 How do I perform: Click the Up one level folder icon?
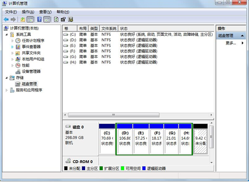point(23,19)
